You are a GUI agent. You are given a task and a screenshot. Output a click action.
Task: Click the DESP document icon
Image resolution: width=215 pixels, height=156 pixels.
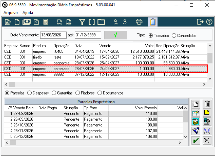point(69,22)
